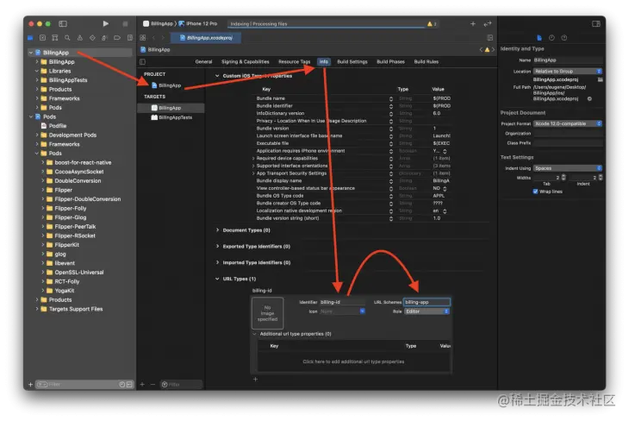Collapse the Custom iOS Target Properties section
The image size is (629, 421).
click(x=217, y=76)
